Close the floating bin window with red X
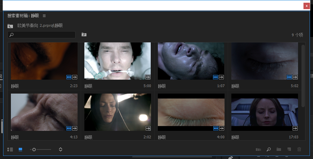This screenshot has height=159, width=313. coord(307,6)
